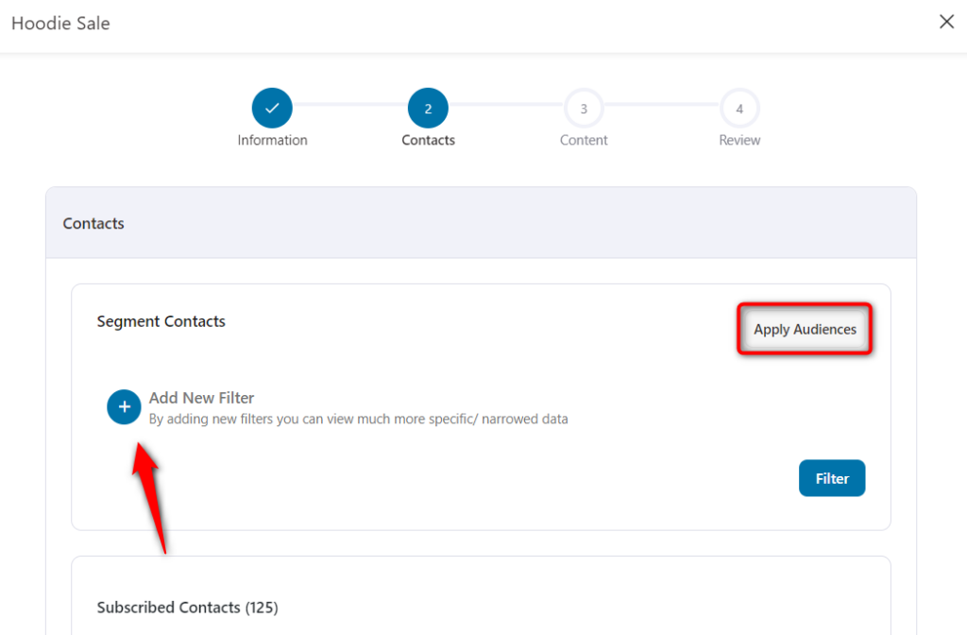Viewport: 967px width, 635px height.
Task: Click the Hoodie Sale title
Action: (x=60, y=24)
